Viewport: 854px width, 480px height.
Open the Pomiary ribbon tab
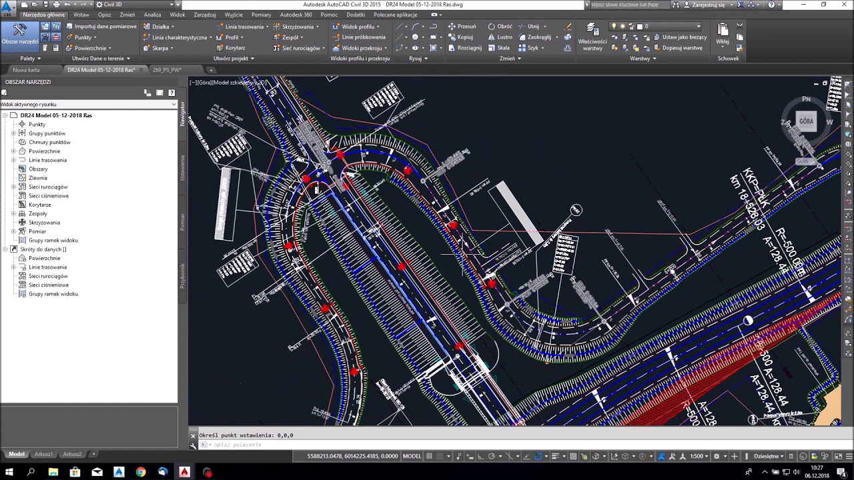(262, 14)
